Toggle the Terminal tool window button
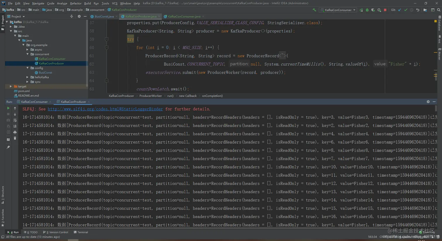Screen dimensions: 442x241 (81, 232)
